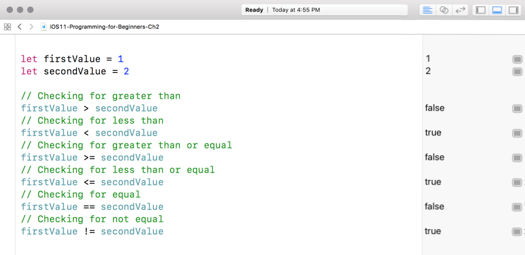The width and height of the screenshot is (525, 255).
Task: Show Quick Look for firstValue == secondValue result
Action: click(x=518, y=207)
